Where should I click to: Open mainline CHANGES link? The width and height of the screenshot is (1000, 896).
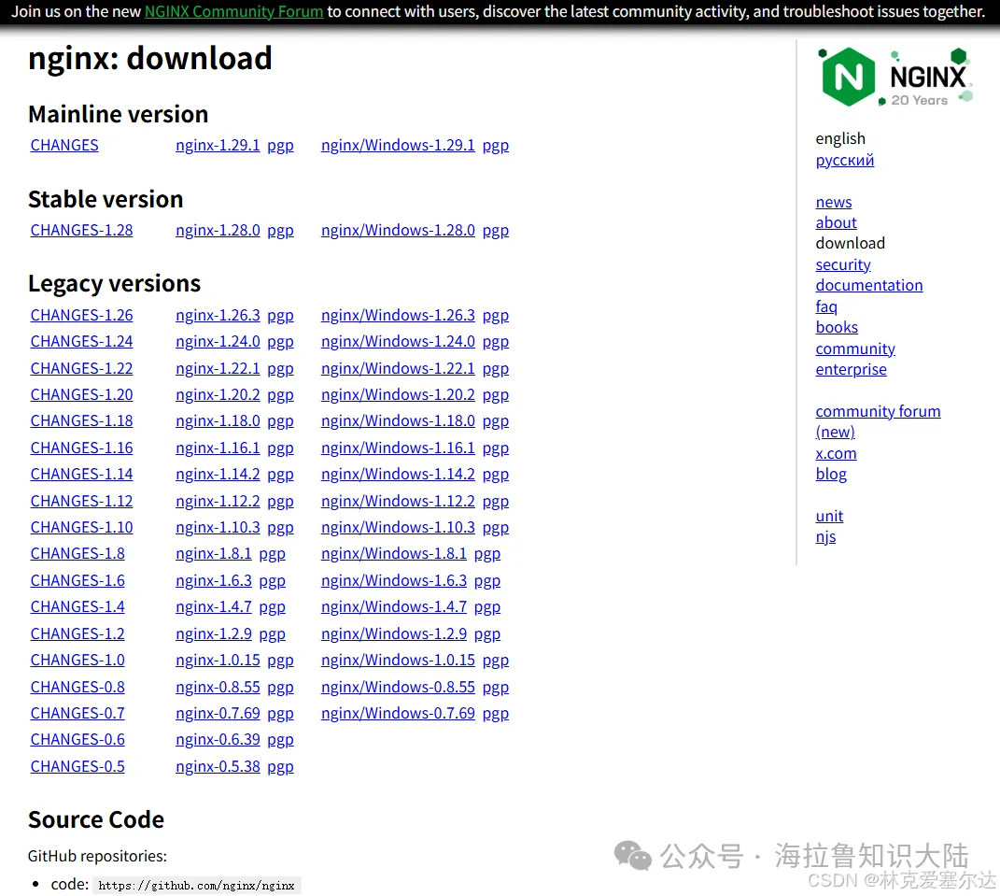[x=64, y=146]
